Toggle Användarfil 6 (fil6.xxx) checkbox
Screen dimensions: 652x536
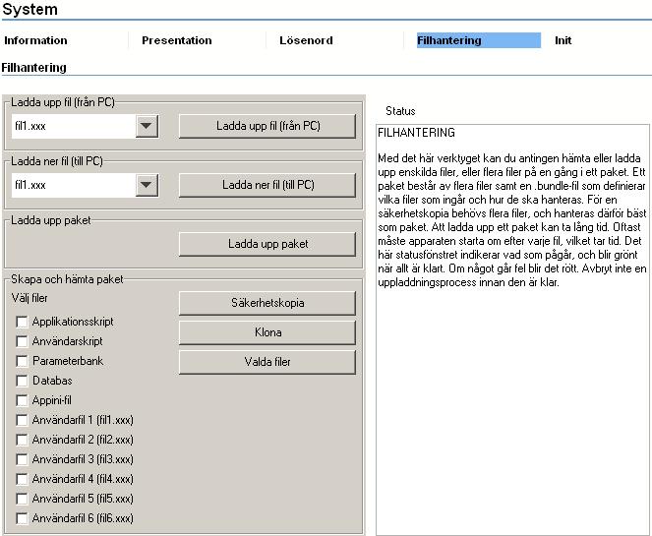pos(22,518)
